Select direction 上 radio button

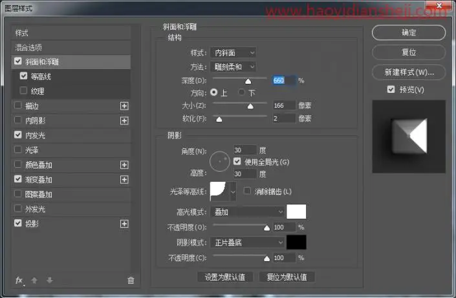pos(213,92)
